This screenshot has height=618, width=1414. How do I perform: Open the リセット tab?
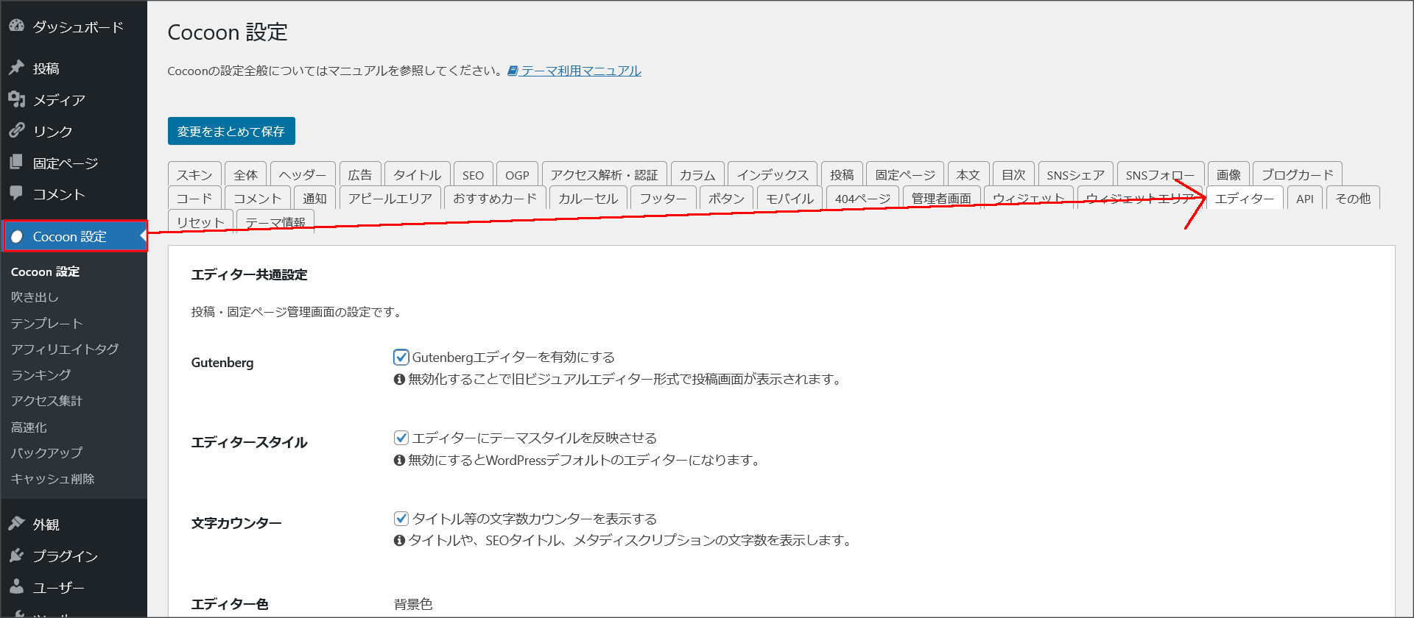pyautogui.click(x=200, y=221)
